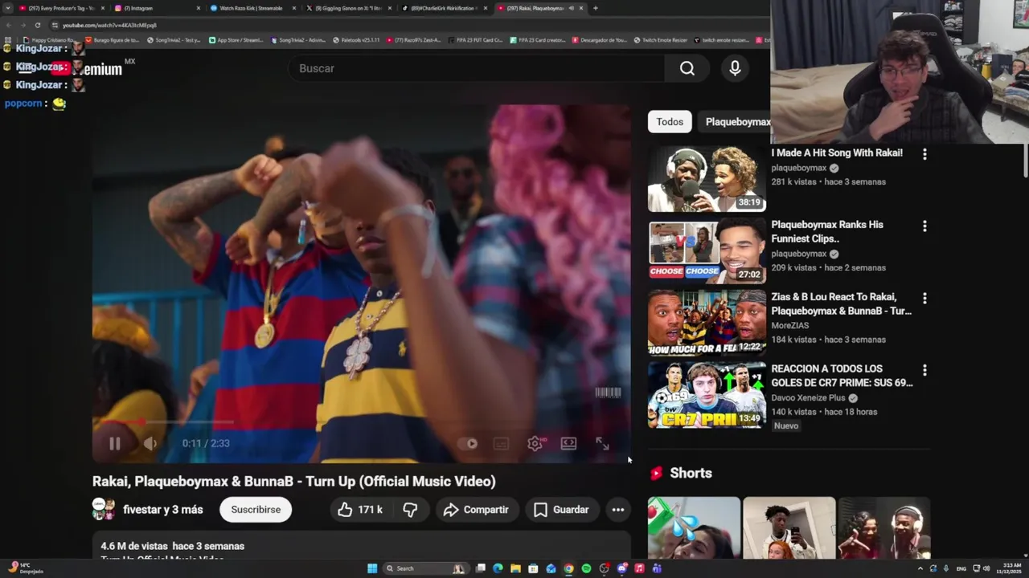The image size is (1029, 578).
Task: Start voice search with the microphone icon
Action: pyautogui.click(x=735, y=68)
